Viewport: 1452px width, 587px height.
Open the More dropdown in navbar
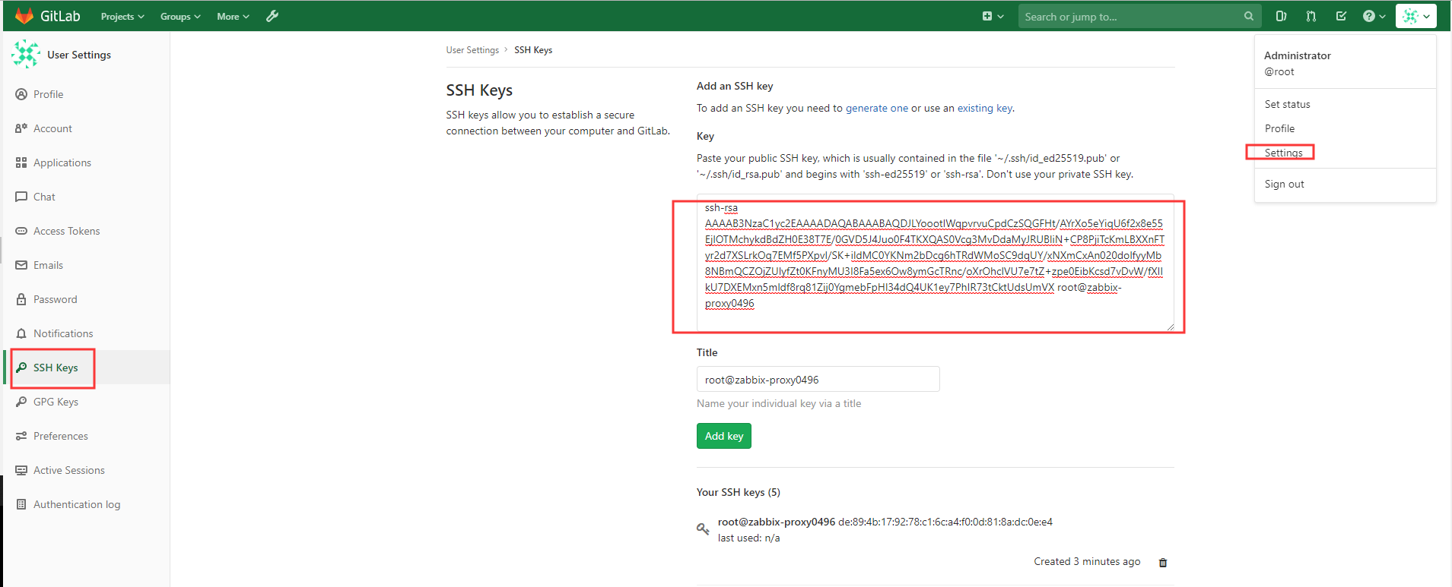click(x=233, y=16)
